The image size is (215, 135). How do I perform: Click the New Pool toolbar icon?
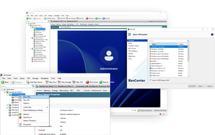[47, 82]
